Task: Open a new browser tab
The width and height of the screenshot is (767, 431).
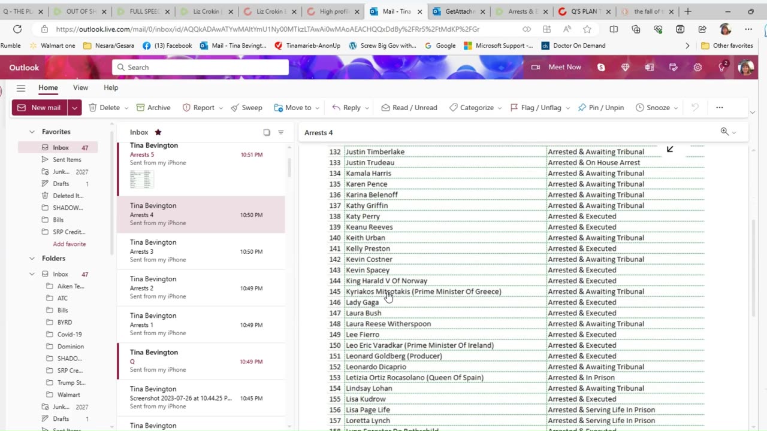Action: [688, 11]
